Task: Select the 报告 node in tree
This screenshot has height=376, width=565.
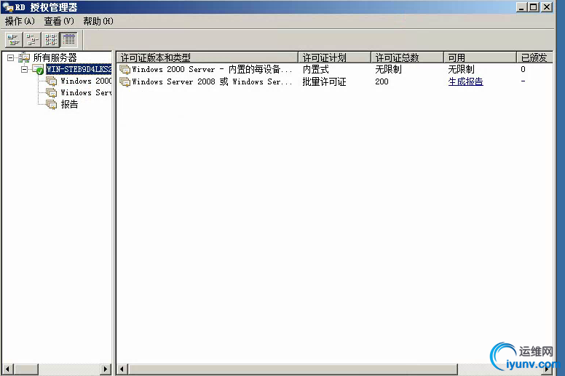Action: point(69,104)
